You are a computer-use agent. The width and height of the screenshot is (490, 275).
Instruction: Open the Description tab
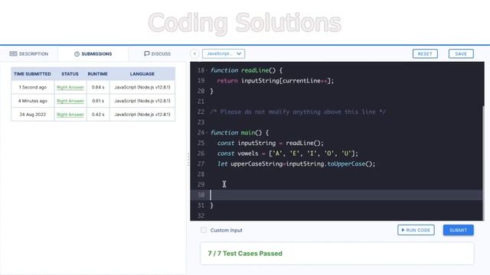(29, 53)
